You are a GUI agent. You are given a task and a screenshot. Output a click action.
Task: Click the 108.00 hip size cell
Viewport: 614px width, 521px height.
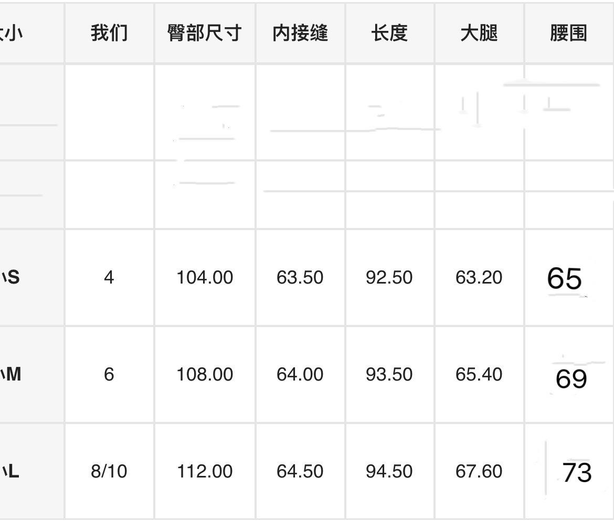(x=205, y=374)
